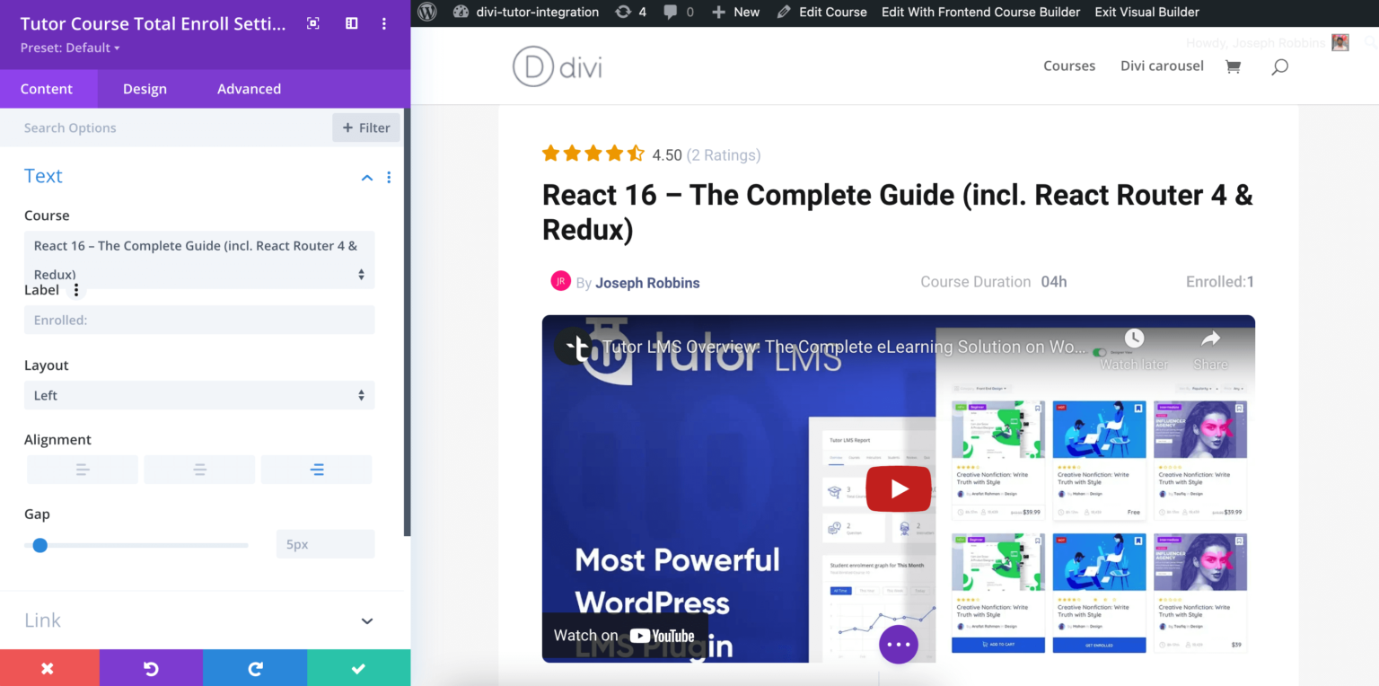The image size is (1379, 686).
Task: Select center text alignment option
Action: click(199, 470)
